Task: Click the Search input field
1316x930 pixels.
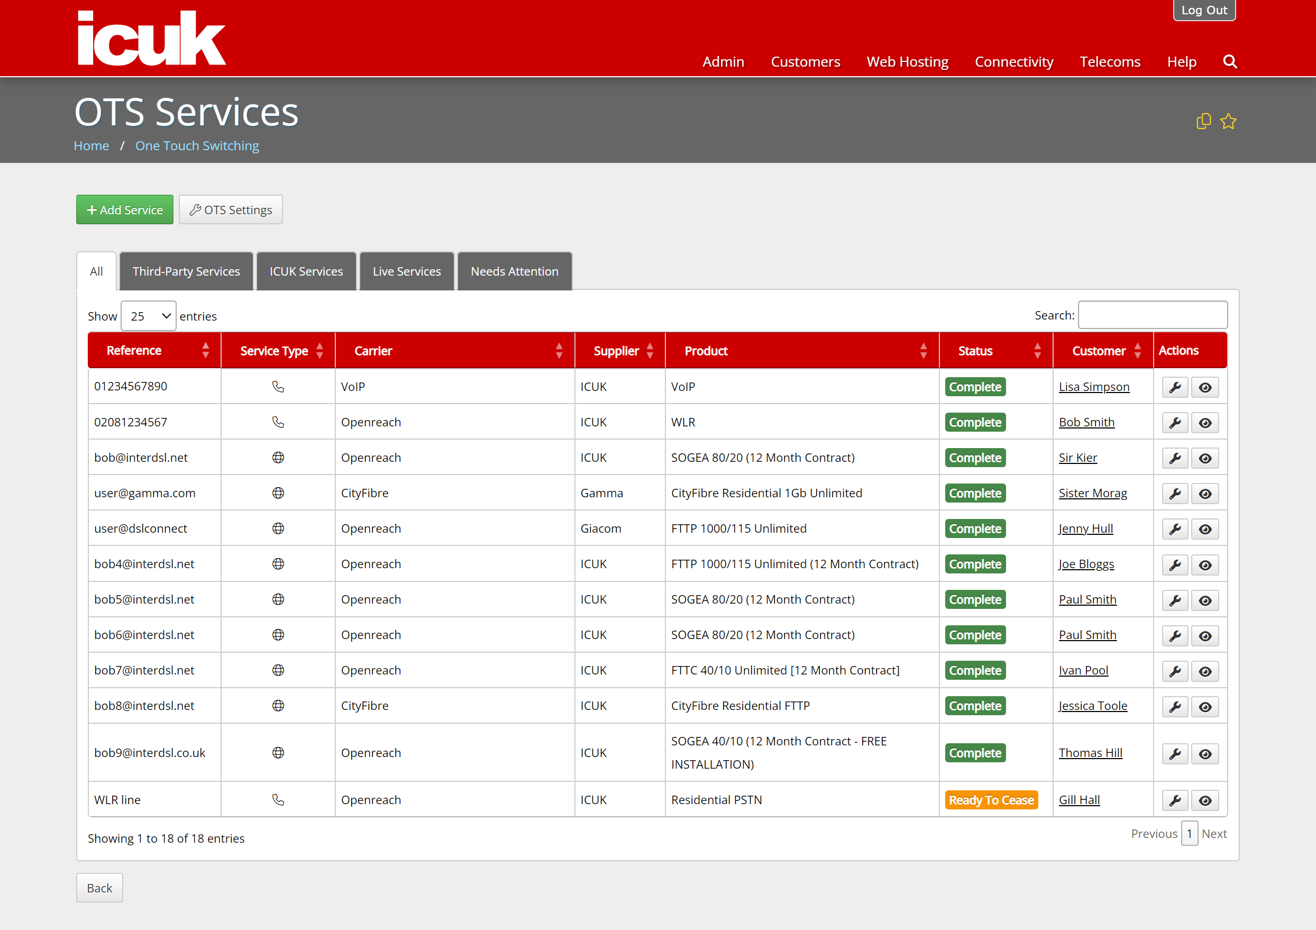Action: point(1153,315)
